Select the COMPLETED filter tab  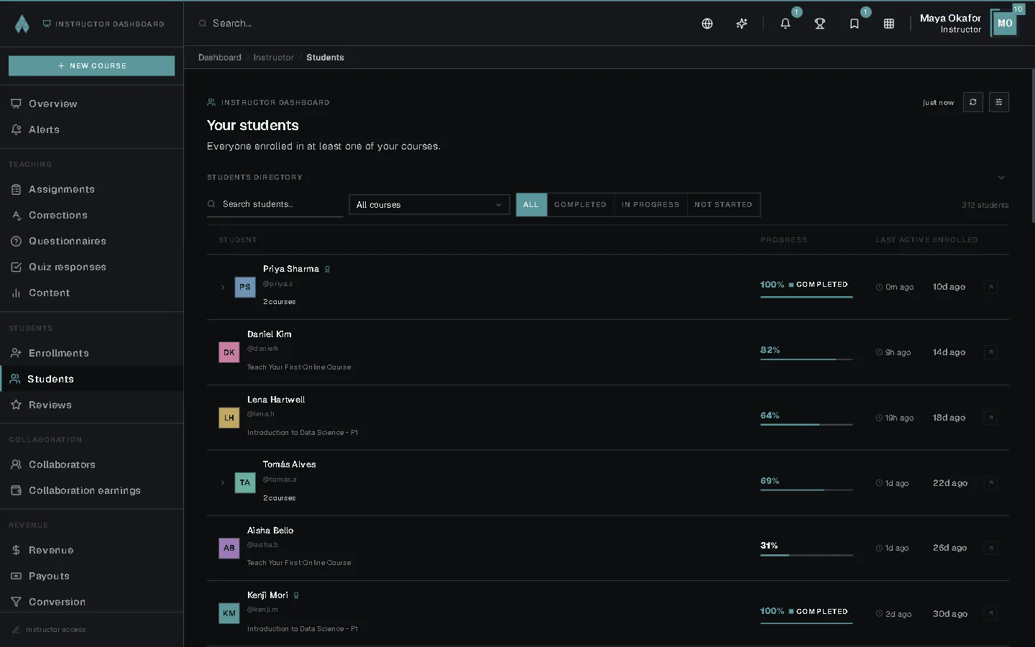(x=580, y=205)
